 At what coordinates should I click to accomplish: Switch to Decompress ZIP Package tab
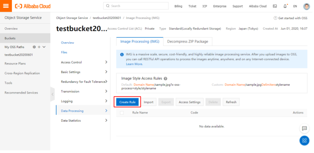[188, 41]
